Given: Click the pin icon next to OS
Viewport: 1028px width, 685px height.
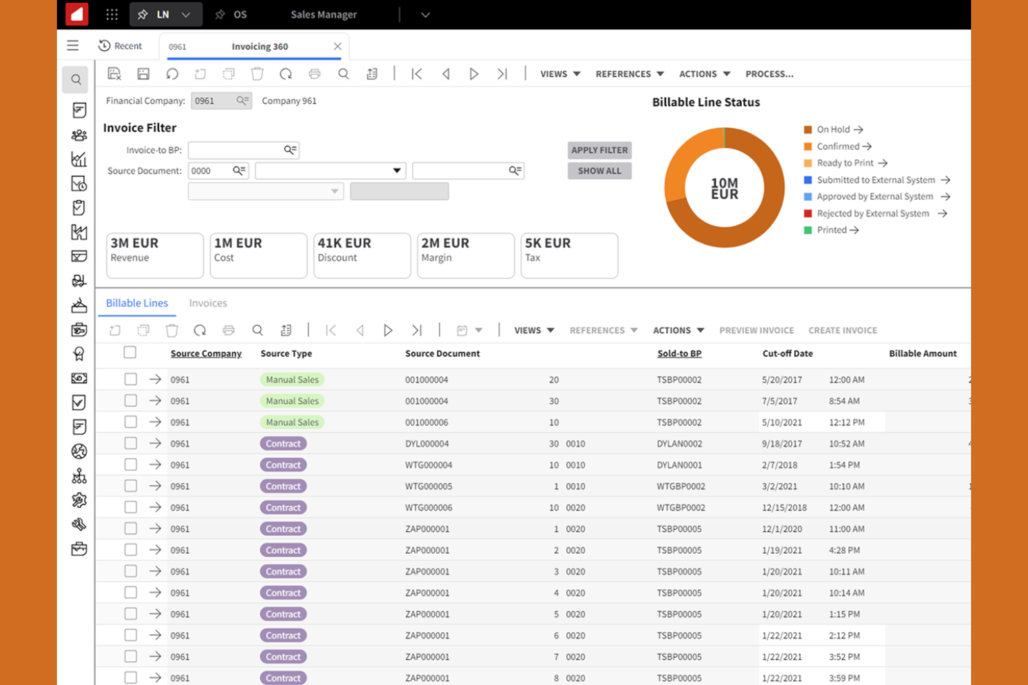Looking at the screenshot, I should [220, 15].
